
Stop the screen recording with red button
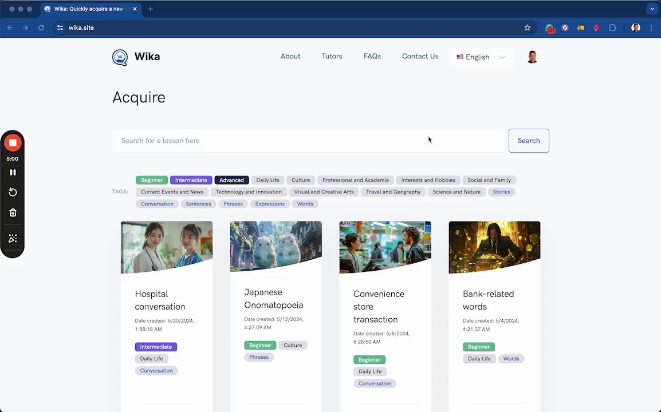tap(13, 143)
